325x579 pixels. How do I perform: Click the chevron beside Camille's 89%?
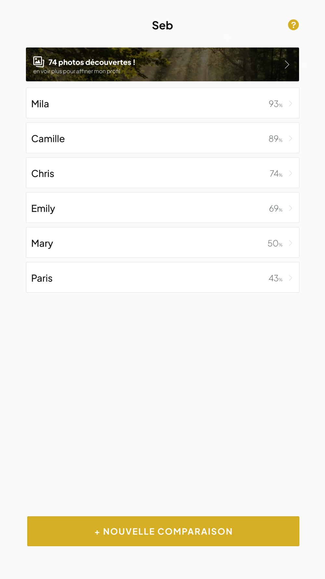point(291,138)
